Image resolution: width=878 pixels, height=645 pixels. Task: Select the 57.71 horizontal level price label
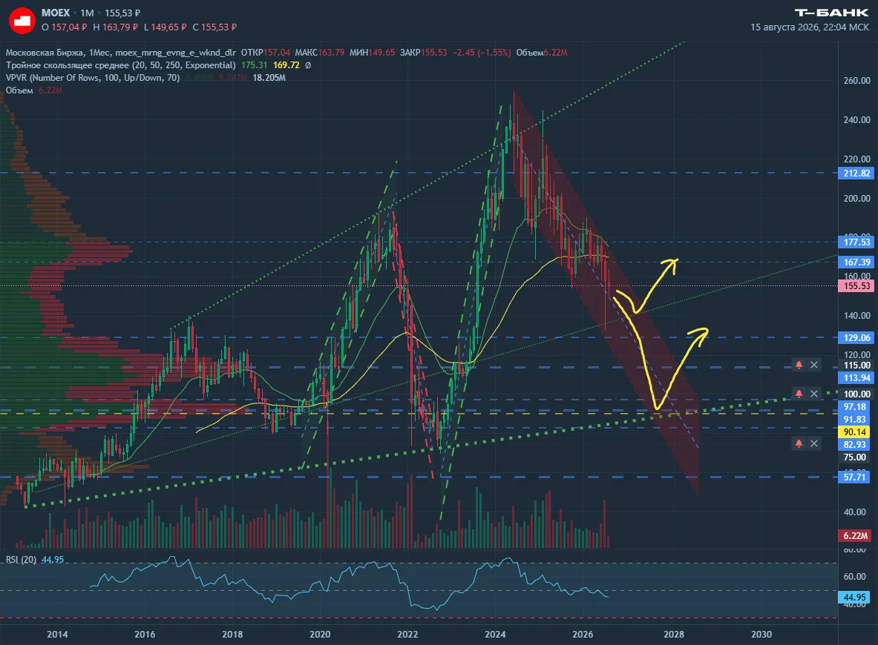coord(854,477)
